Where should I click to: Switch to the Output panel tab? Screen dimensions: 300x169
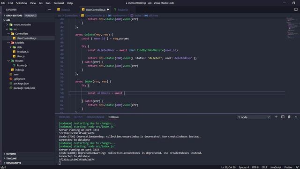(x=78, y=117)
